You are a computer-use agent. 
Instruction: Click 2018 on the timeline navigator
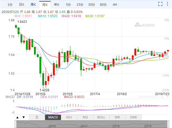116,126
